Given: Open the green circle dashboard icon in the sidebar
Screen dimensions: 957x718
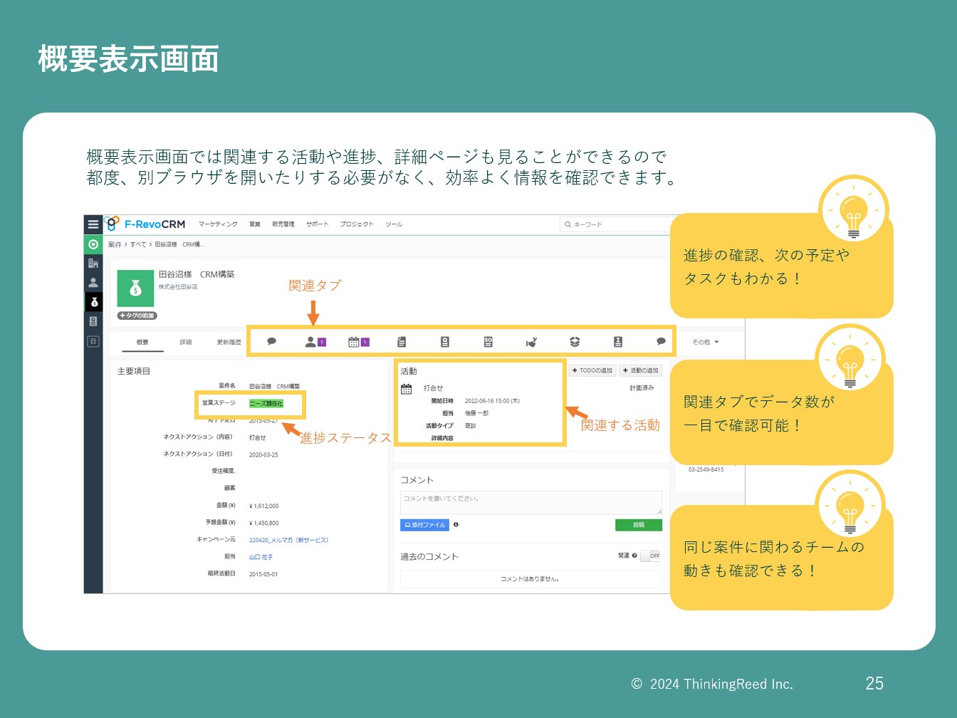Looking at the screenshot, I should click(93, 244).
